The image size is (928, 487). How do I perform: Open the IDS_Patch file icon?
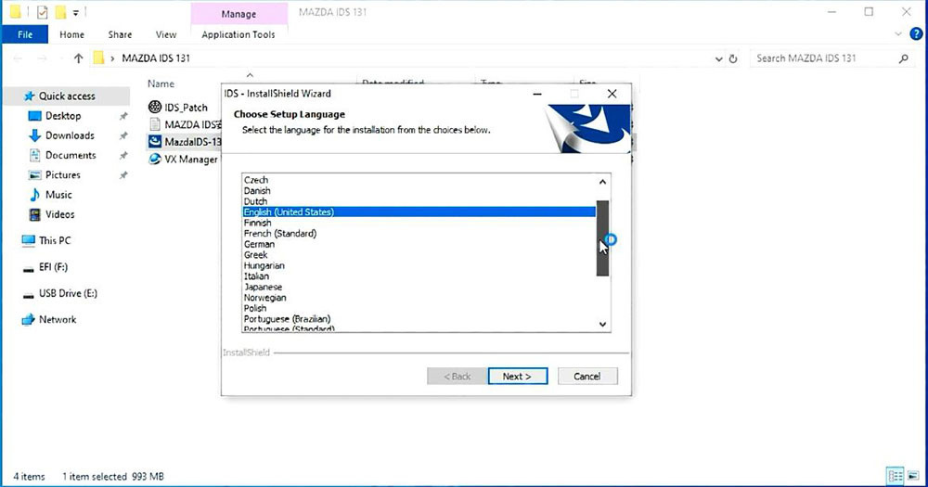pyautogui.click(x=154, y=107)
